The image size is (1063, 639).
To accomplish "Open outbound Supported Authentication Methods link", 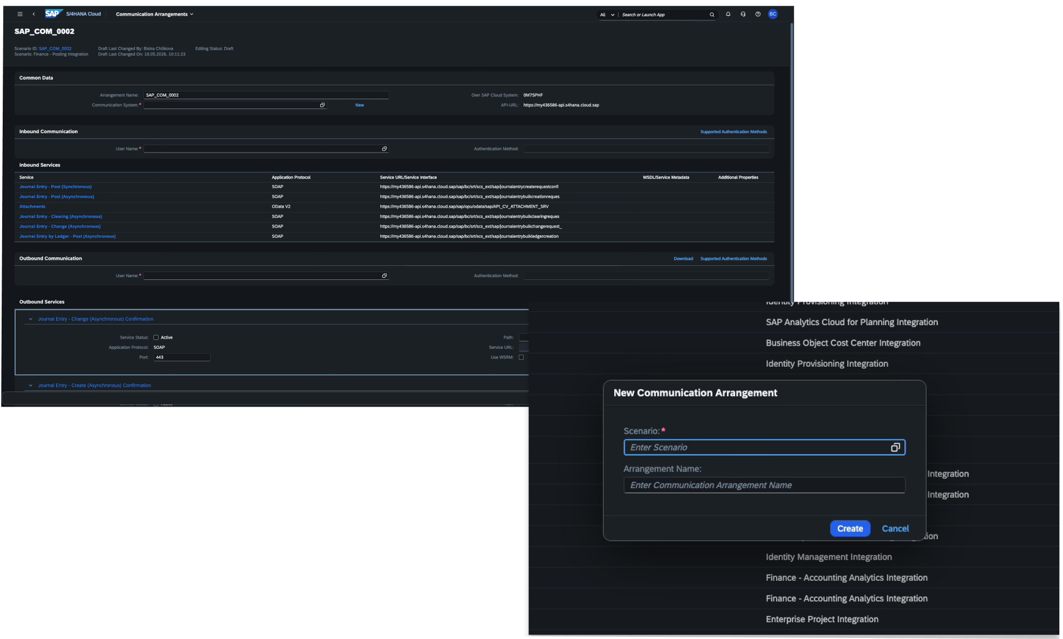I will tap(733, 259).
